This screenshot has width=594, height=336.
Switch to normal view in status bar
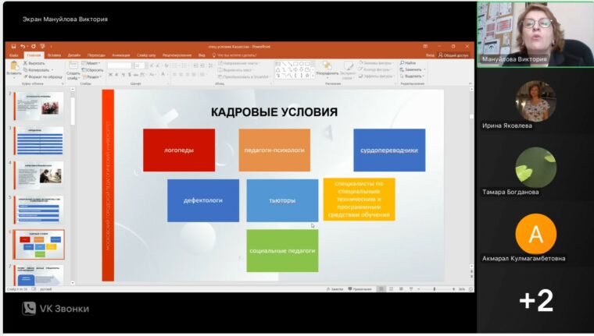click(x=381, y=288)
